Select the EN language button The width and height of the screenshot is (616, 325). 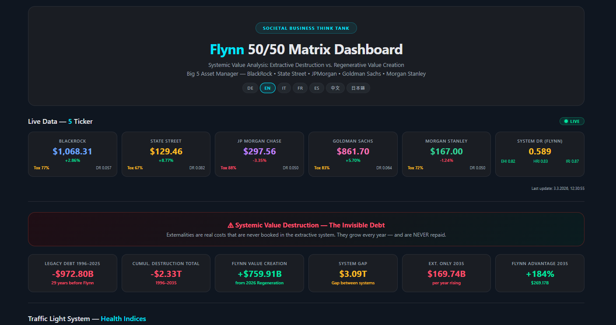tap(268, 88)
